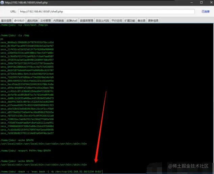Screen dimensions: 214x174
Task: Click the 'ps' file entry in the listing
Action: [x=2, y=39]
